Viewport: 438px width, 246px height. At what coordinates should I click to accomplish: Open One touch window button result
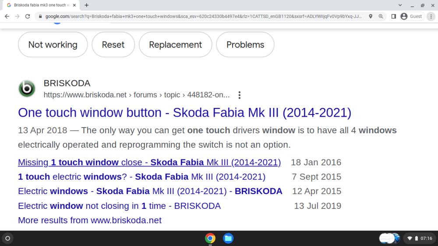[185, 113]
